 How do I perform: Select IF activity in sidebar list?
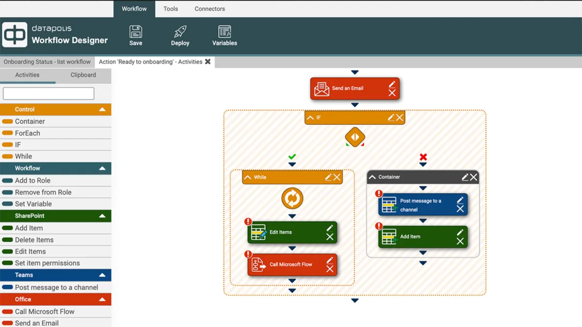coord(55,145)
